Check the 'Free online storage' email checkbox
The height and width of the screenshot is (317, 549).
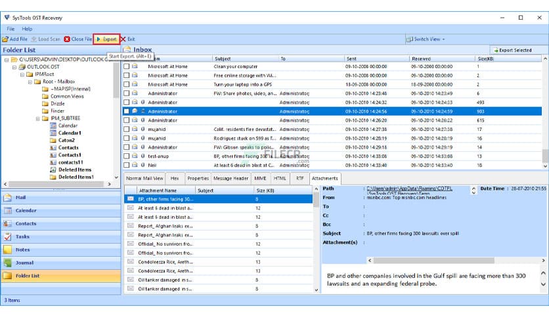tap(126, 75)
